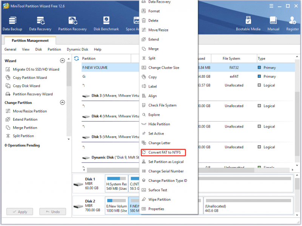Collapse the Change Partition section
The height and width of the screenshot is (226, 302).
pyautogui.click(x=62, y=102)
